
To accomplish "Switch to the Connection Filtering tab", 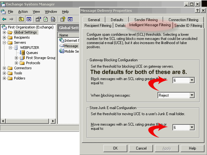I will pyautogui.click(x=184, y=20).
